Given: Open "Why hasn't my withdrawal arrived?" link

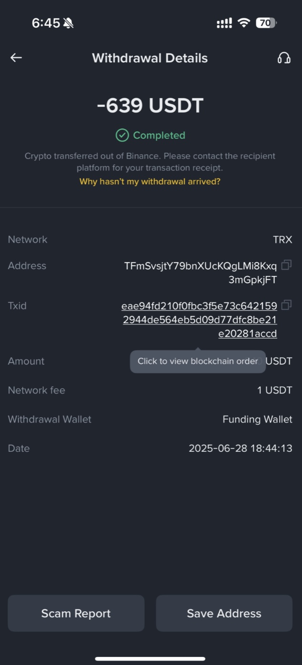Looking at the screenshot, I should pos(150,181).
